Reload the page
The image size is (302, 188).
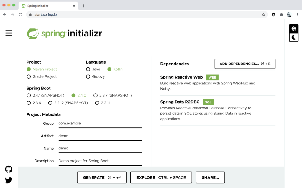coord(21,15)
